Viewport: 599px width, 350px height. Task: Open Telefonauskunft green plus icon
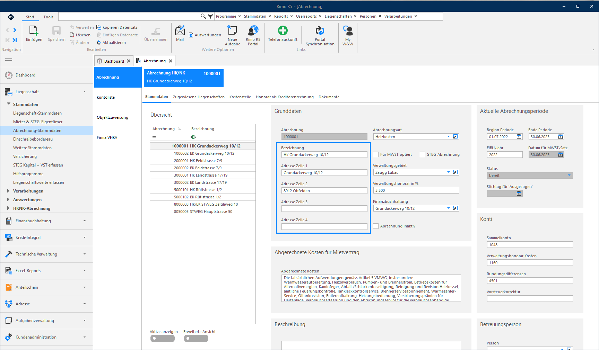point(283,30)
